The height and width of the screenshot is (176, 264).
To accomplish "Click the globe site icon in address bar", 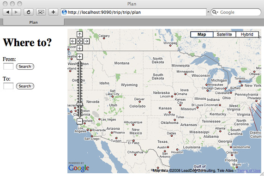I will click(x=64, y=12).
